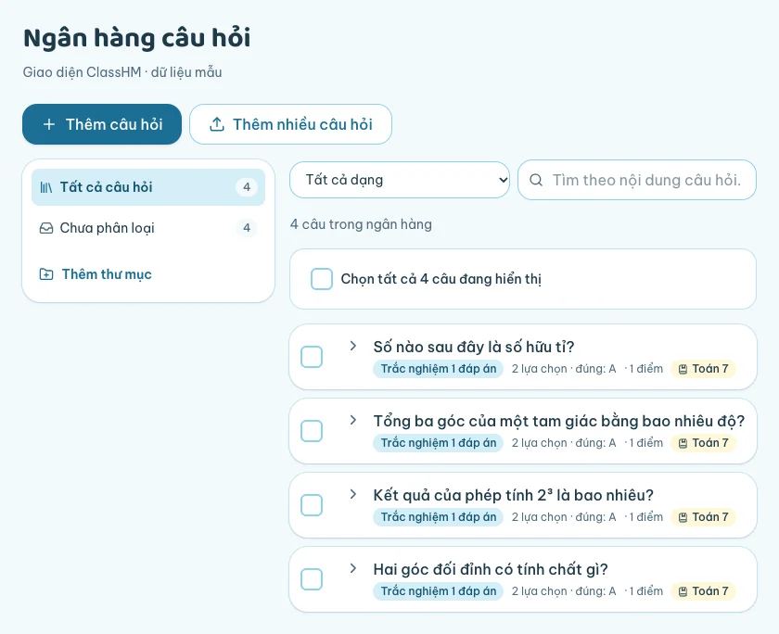Click "2 lựa chọn · đúng: A" of "Số nào sau đây" question
The image size is (779, 634).
click(564, 369)
